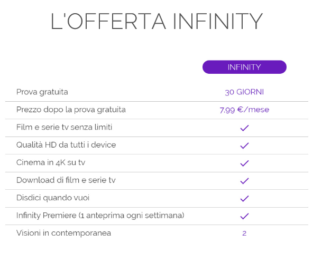Click the Download di film e serie tv label
Viewport: 322px width, 253px height.
click(x=66, y=180)
